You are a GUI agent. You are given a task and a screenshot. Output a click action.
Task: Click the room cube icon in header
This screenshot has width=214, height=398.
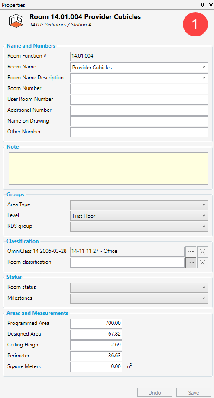pyautogui.click(x=16, y=21)
